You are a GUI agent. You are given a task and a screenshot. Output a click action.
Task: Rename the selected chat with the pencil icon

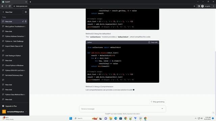(x=23, y=22)
